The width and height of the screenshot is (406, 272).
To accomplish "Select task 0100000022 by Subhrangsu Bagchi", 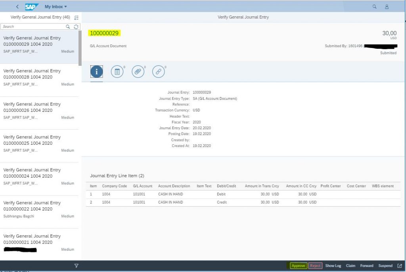I will click(x=39, y=212).
